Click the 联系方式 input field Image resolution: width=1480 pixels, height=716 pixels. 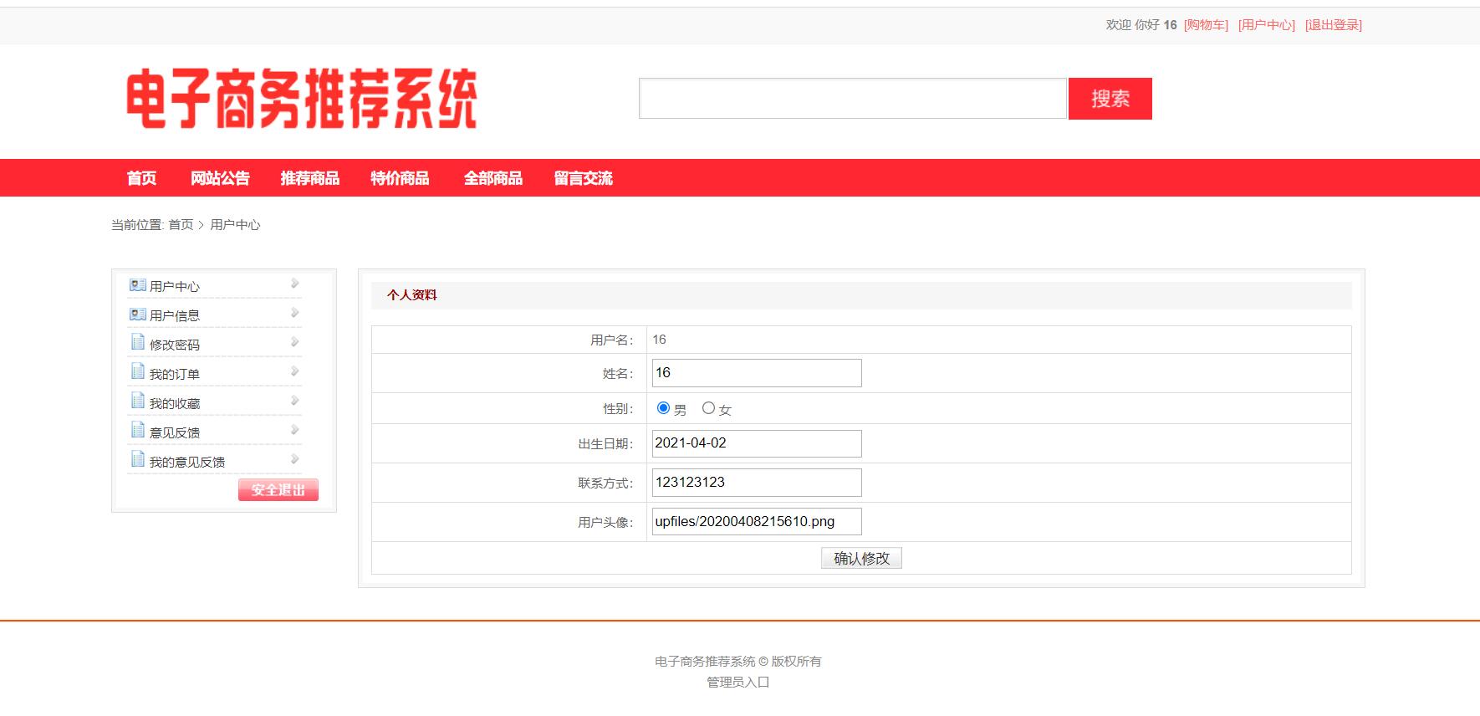coord(757,483)
